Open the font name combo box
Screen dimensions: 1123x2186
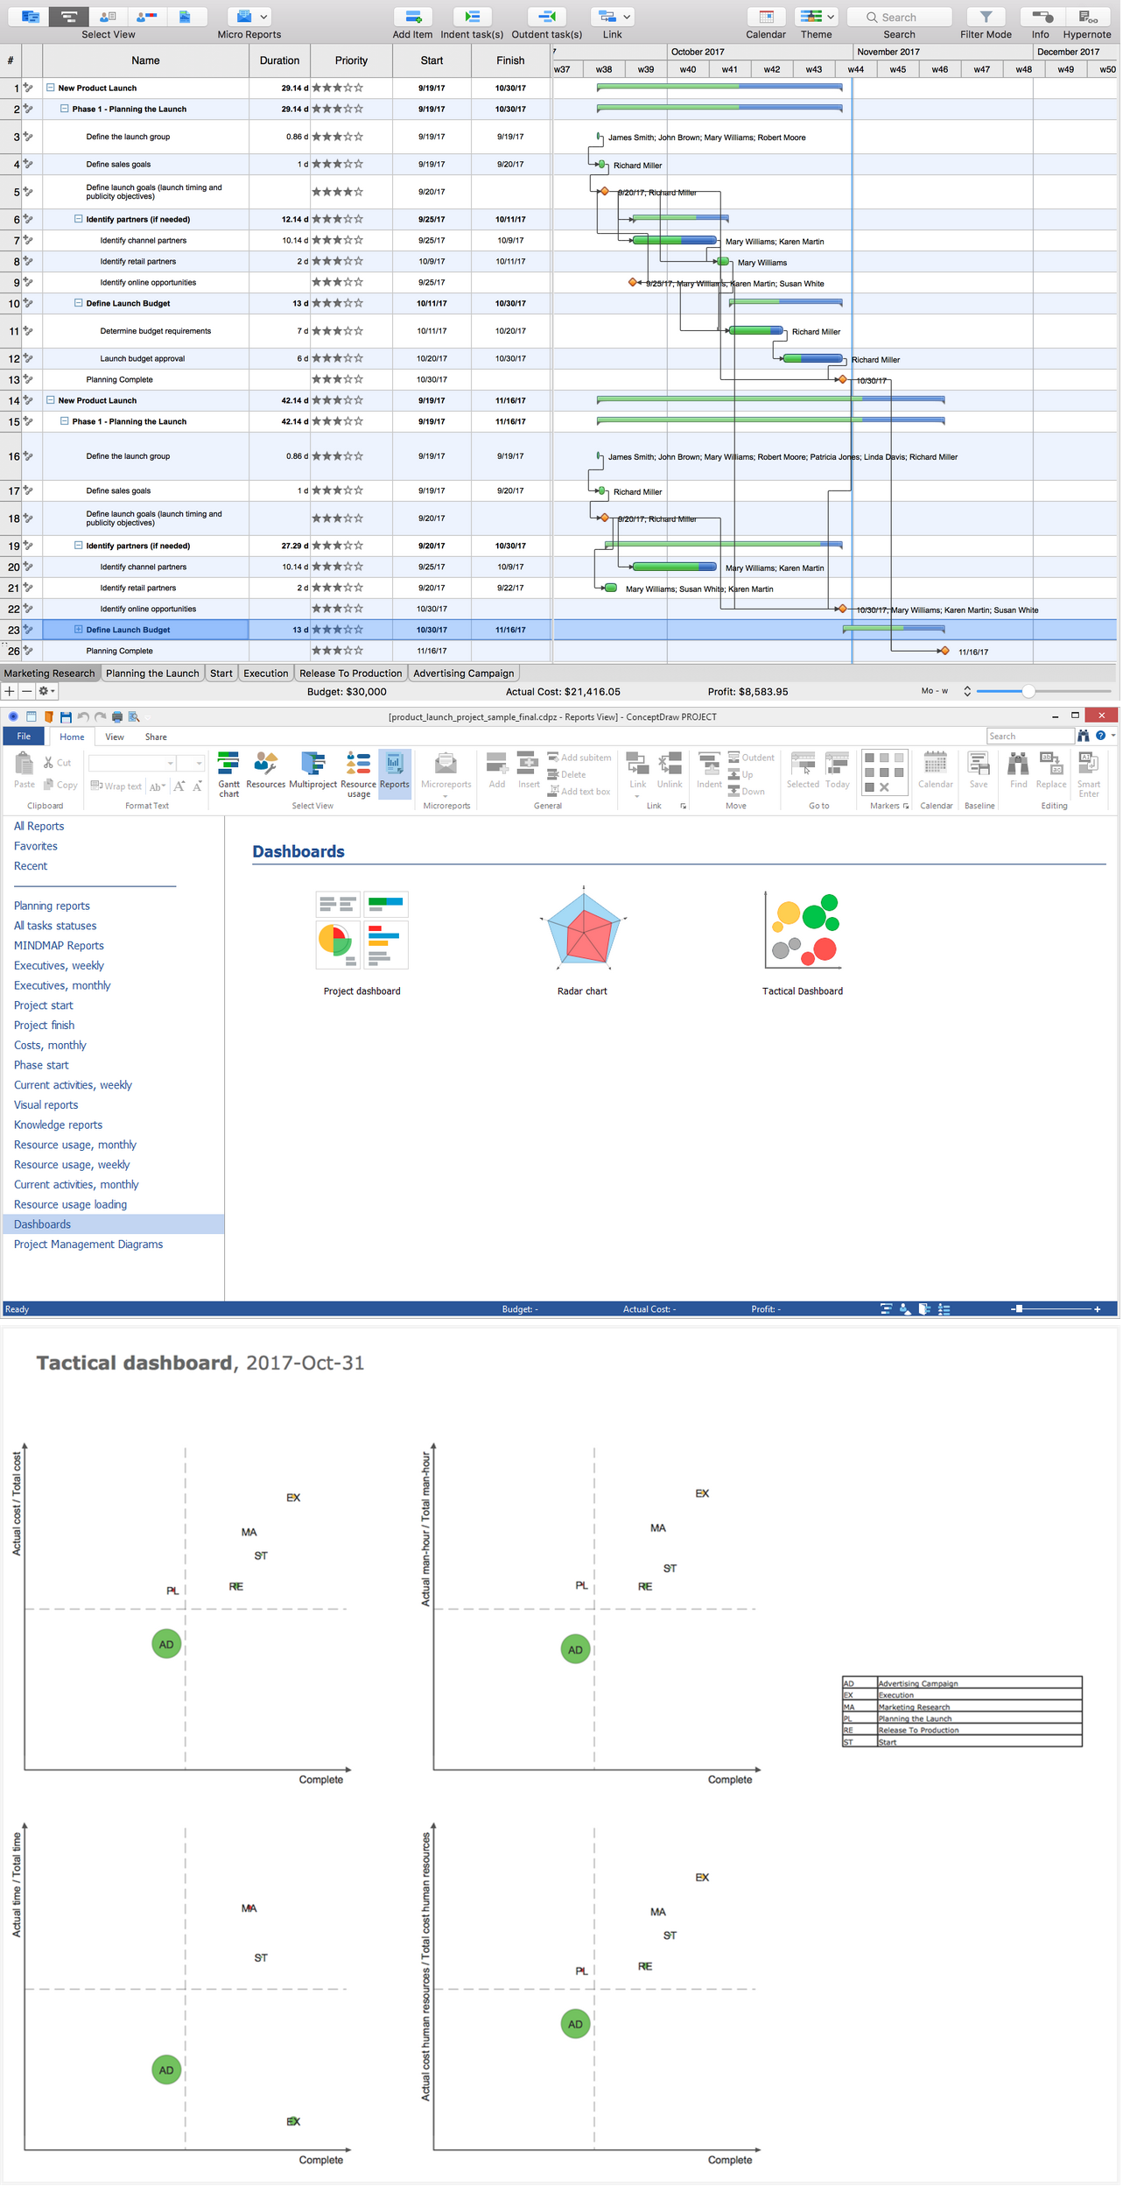pyautogui.click(x=132, y=765)
